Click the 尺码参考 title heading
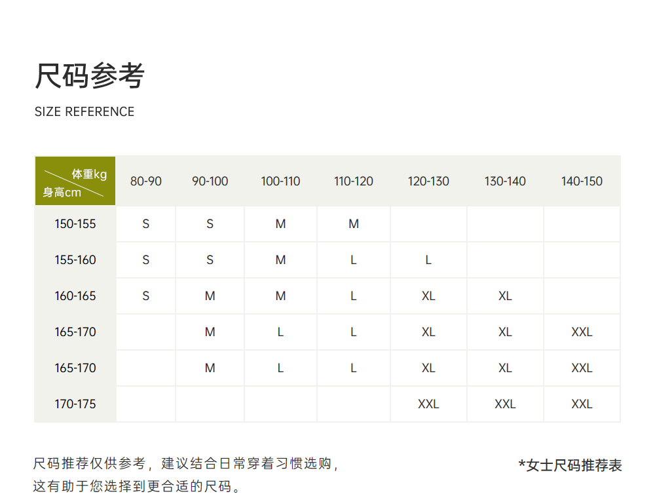Screen dimensions: 655x498 click(x=89, y=76)
